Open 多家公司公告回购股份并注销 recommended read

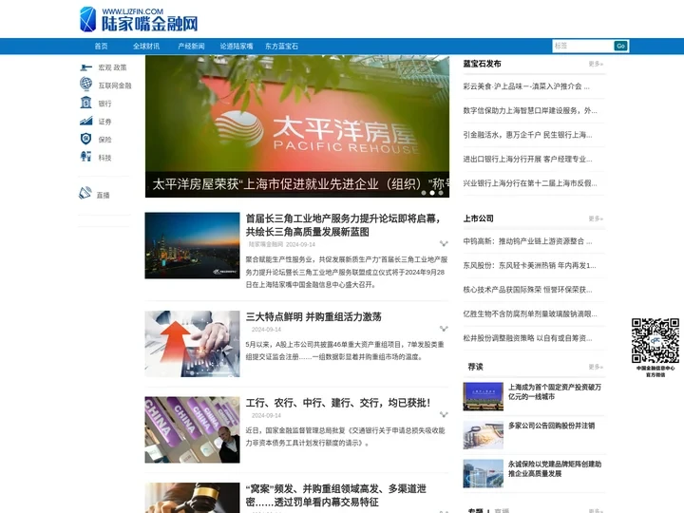pyautogui.click(x=551, y=426)
